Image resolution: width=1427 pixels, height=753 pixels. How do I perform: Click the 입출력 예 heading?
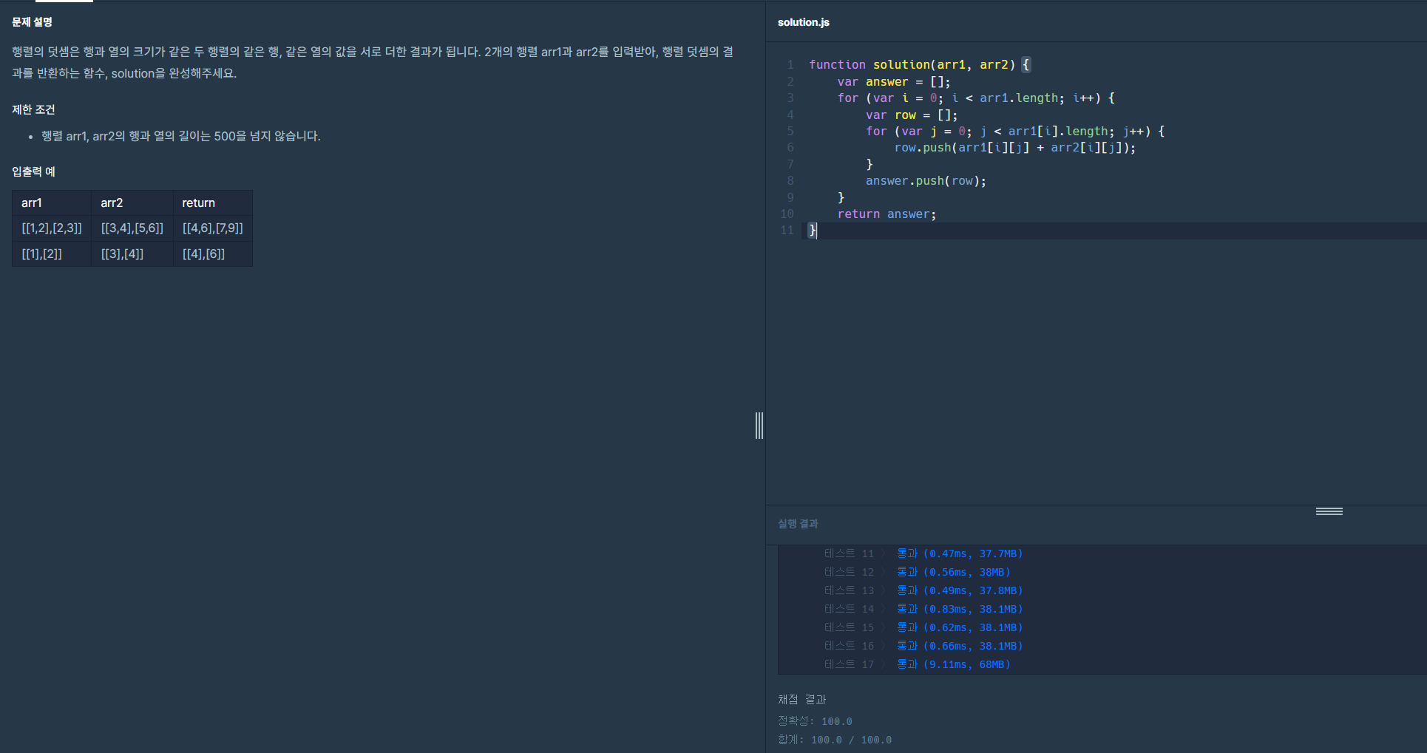(x=33, y=171)
